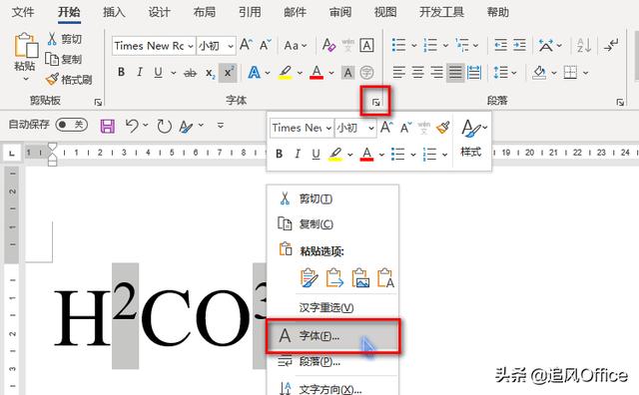Align text right
The image size is (639, 395).
coord(436,73)
